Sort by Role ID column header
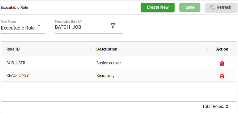Image resolution: width=238 pixels, height=113 pixels. pos(13,49)
